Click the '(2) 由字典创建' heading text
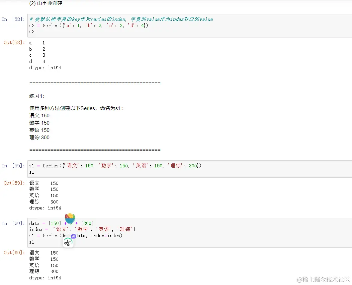Screen dimensions: 352x285 [x=46, y=3]
